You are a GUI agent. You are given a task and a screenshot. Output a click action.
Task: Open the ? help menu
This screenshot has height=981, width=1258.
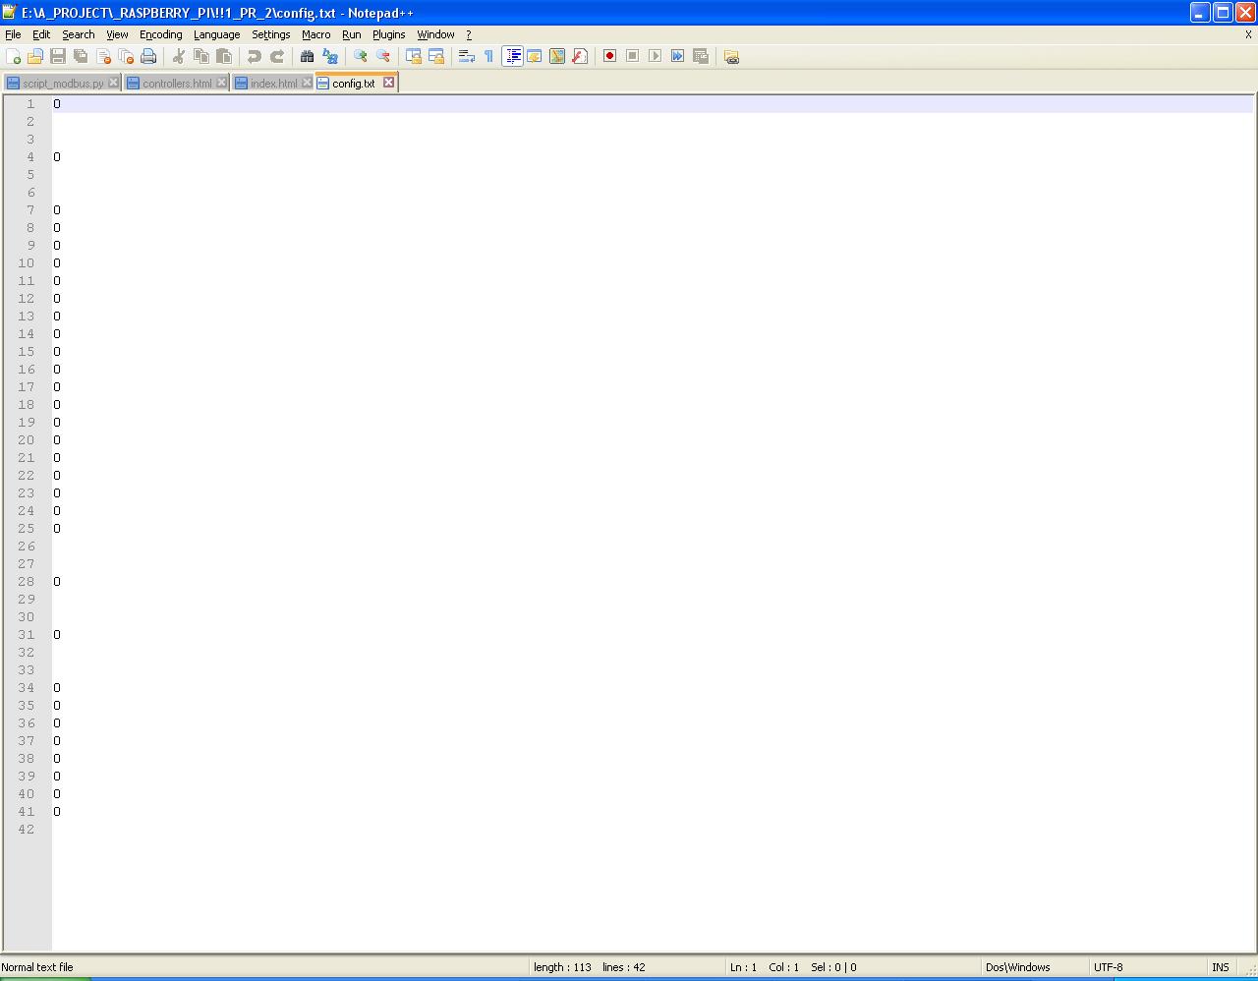(469, 34)
